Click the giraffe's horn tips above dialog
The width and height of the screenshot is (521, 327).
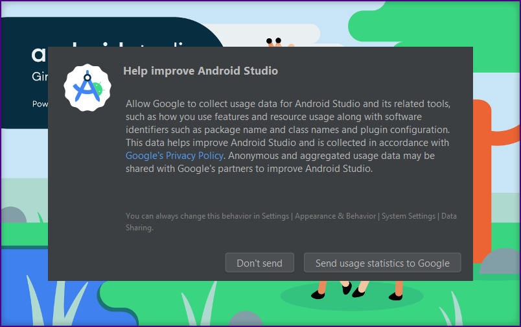coord(273,42)
